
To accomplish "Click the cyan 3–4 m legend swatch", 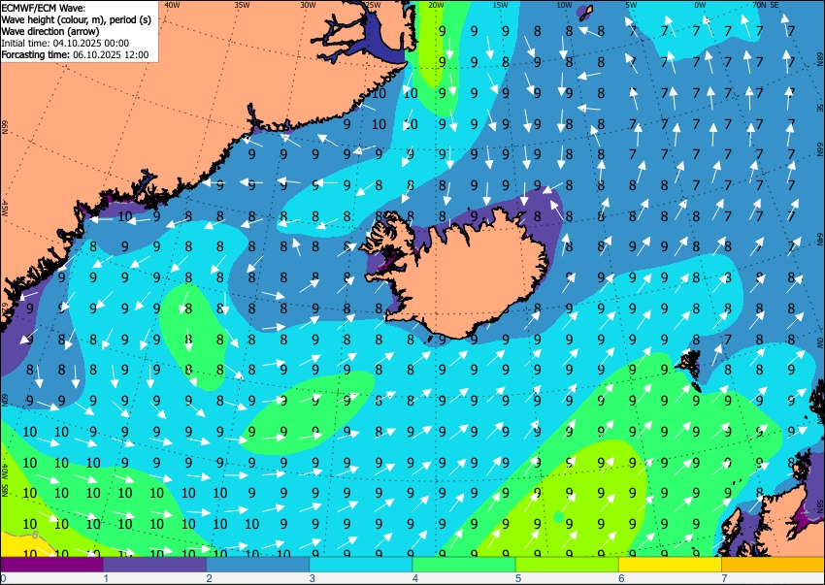I will (361, 565).
